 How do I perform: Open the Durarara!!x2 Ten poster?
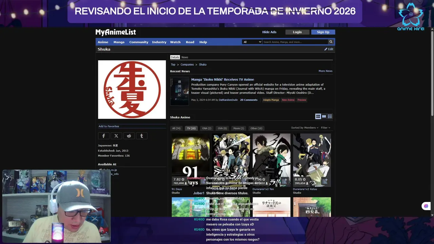272,160
